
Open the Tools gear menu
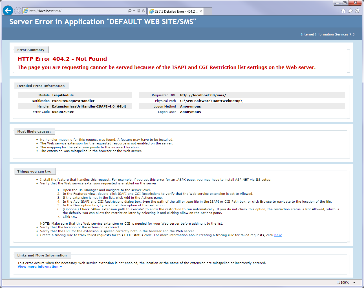click(357, 11)
